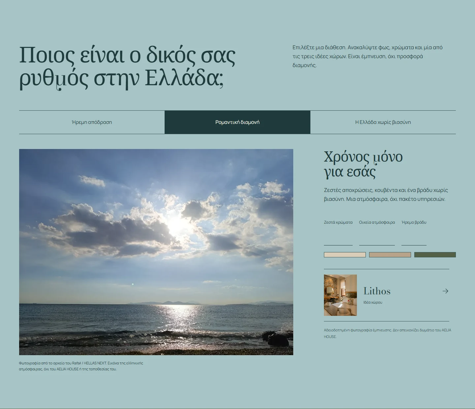
Task: Switch to the Ήρεμη απόδραση tab
Action: pyautogui.click(x=92, y=122)
